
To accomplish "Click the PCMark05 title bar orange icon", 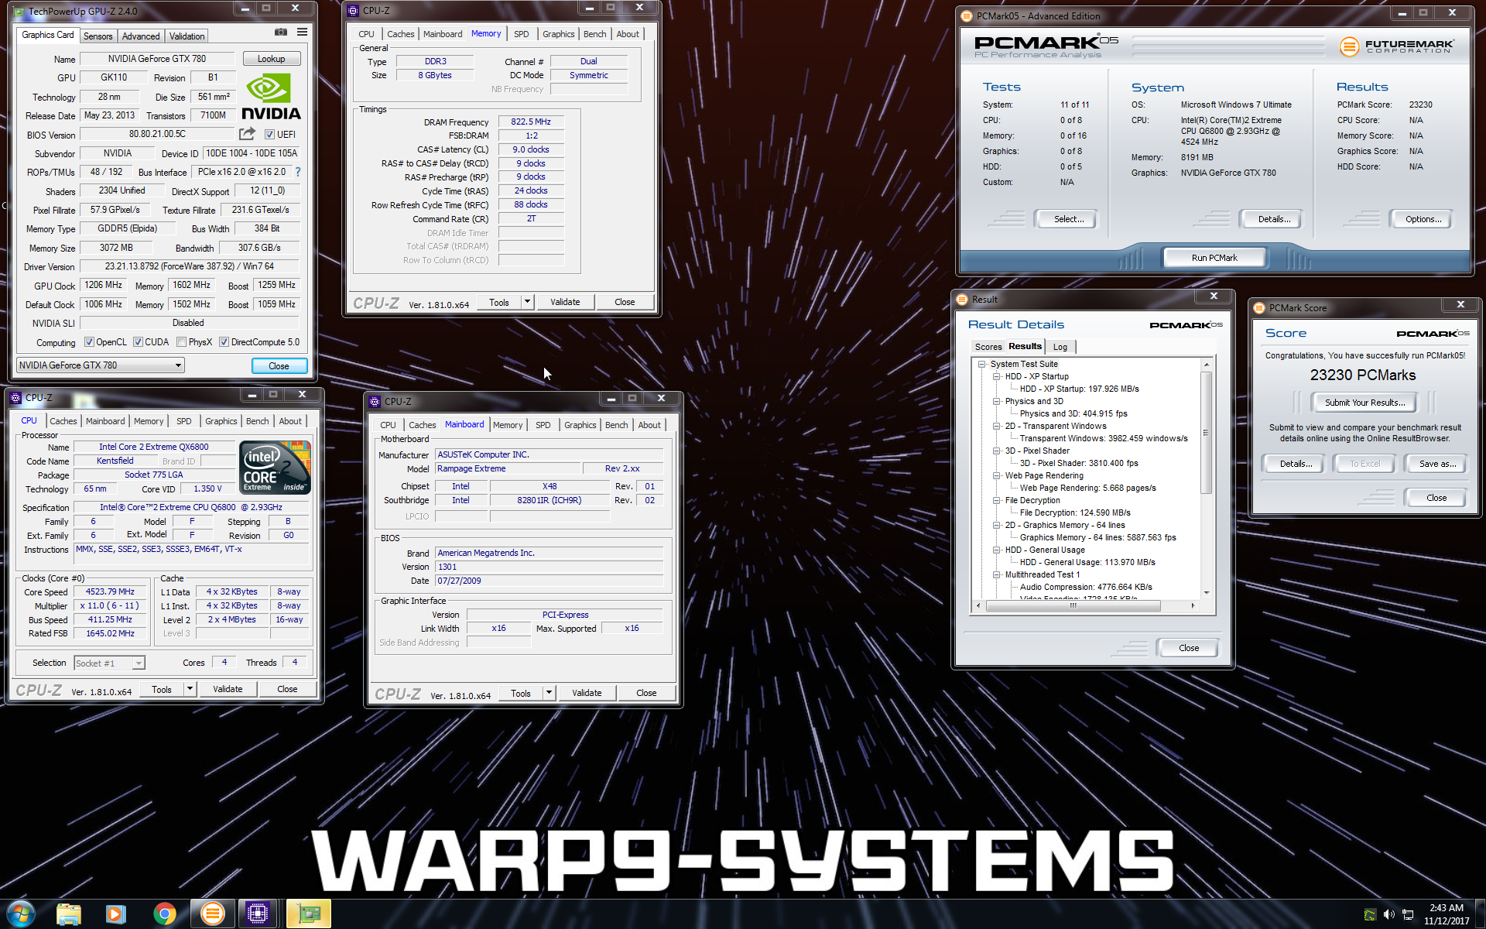I will [x=967, y=15].
